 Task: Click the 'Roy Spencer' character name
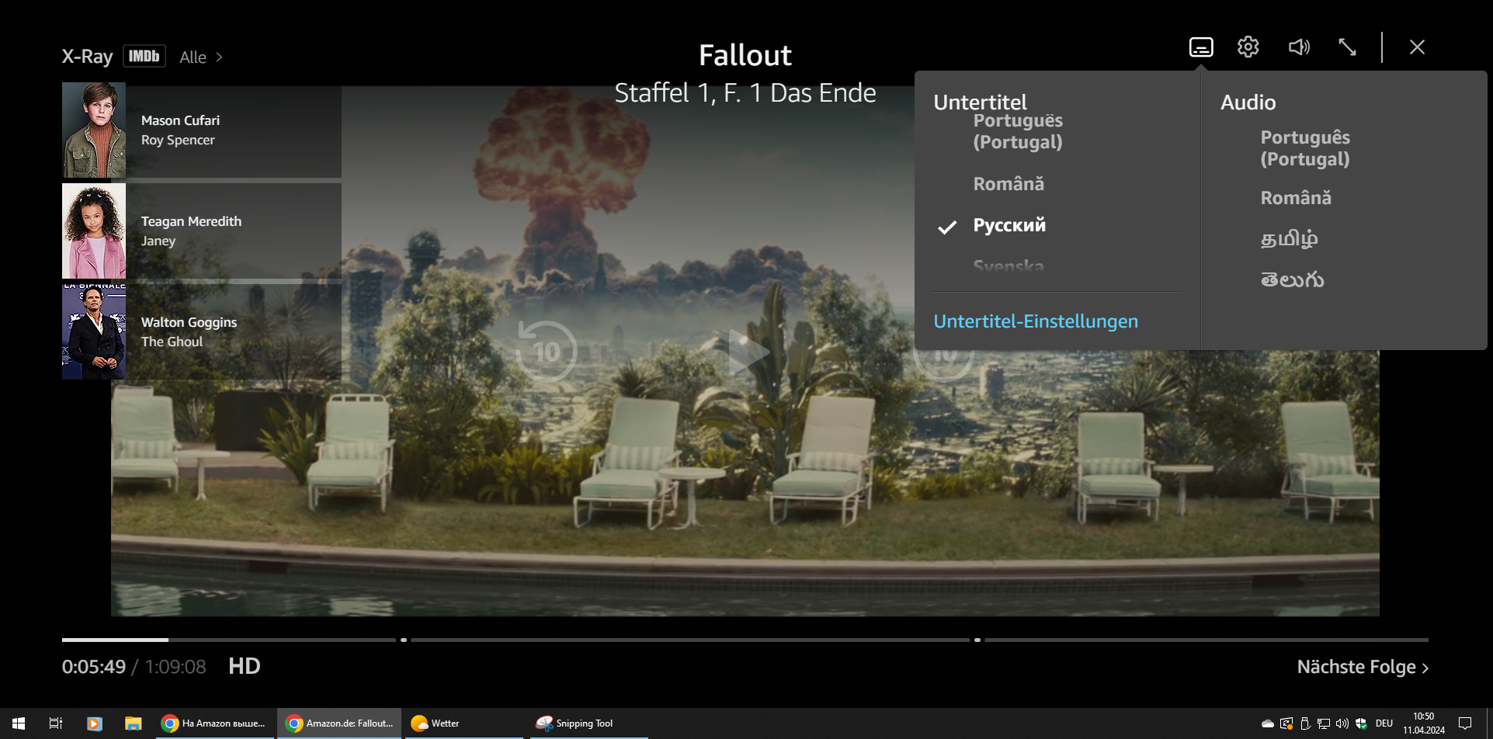[x=178, y=141]
